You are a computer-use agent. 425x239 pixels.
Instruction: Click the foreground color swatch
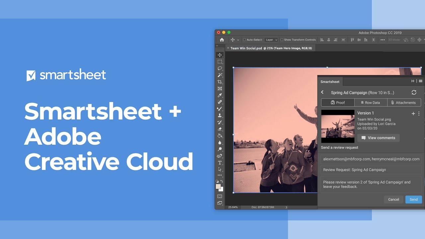click(218, 187)
